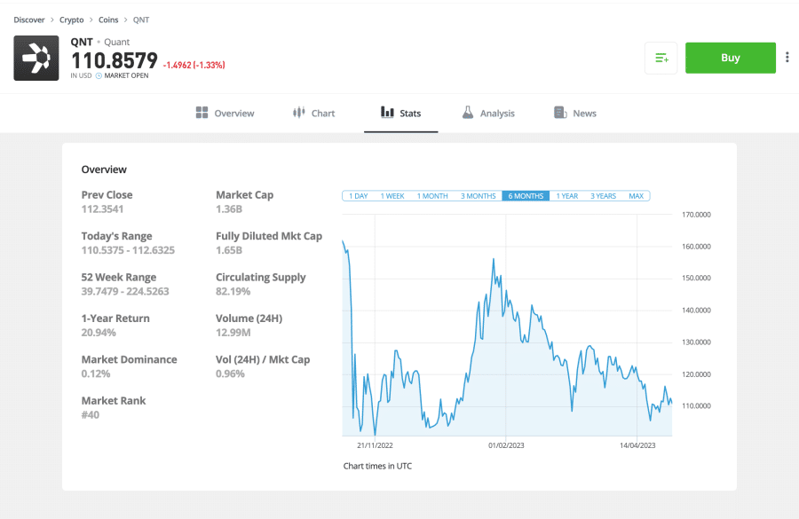Click the Overview section heading
Image resolution: width=799 pixels, height=519 pixels.
[104, 169]
